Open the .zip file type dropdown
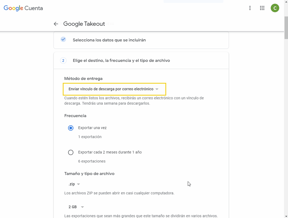The image size is (288, 218). pyautogui.click(x=74, y=184)
